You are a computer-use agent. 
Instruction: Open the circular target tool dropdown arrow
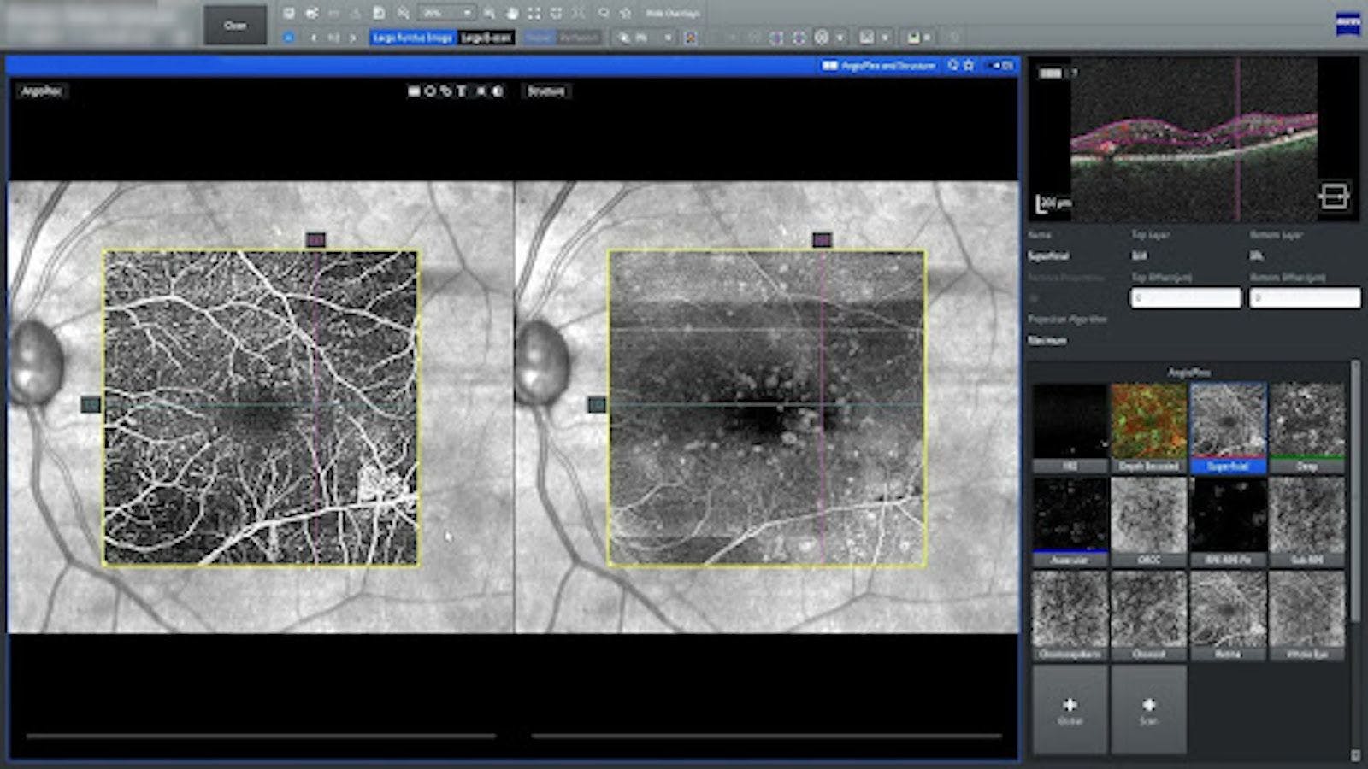coord(840,38)
